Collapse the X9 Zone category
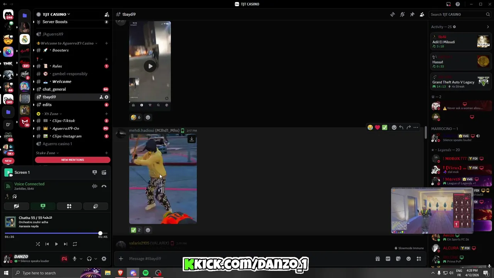 tap(52, 114)
